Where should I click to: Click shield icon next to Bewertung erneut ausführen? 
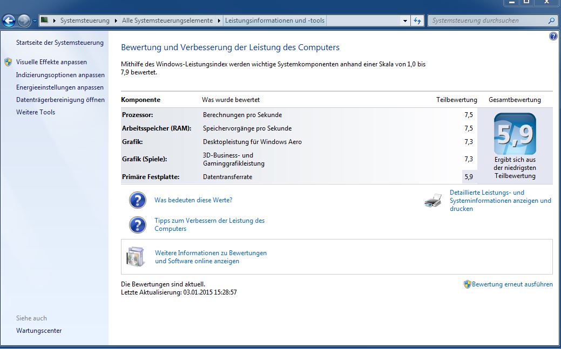[x=467, y=285]
